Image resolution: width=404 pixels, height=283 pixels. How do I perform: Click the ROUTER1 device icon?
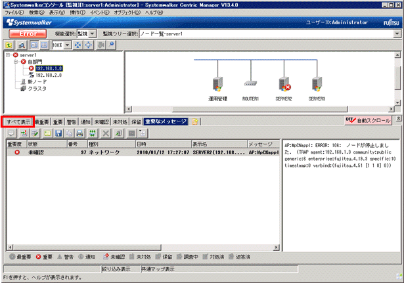pos(250,83)
